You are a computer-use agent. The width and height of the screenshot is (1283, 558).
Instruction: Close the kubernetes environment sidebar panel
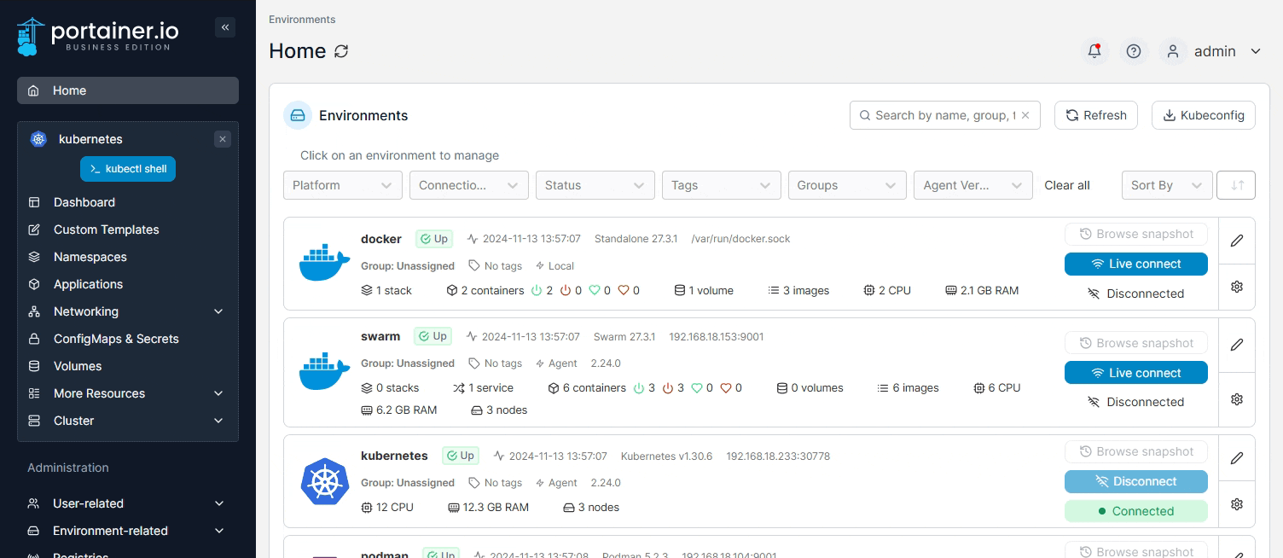[x=223, y=139]
